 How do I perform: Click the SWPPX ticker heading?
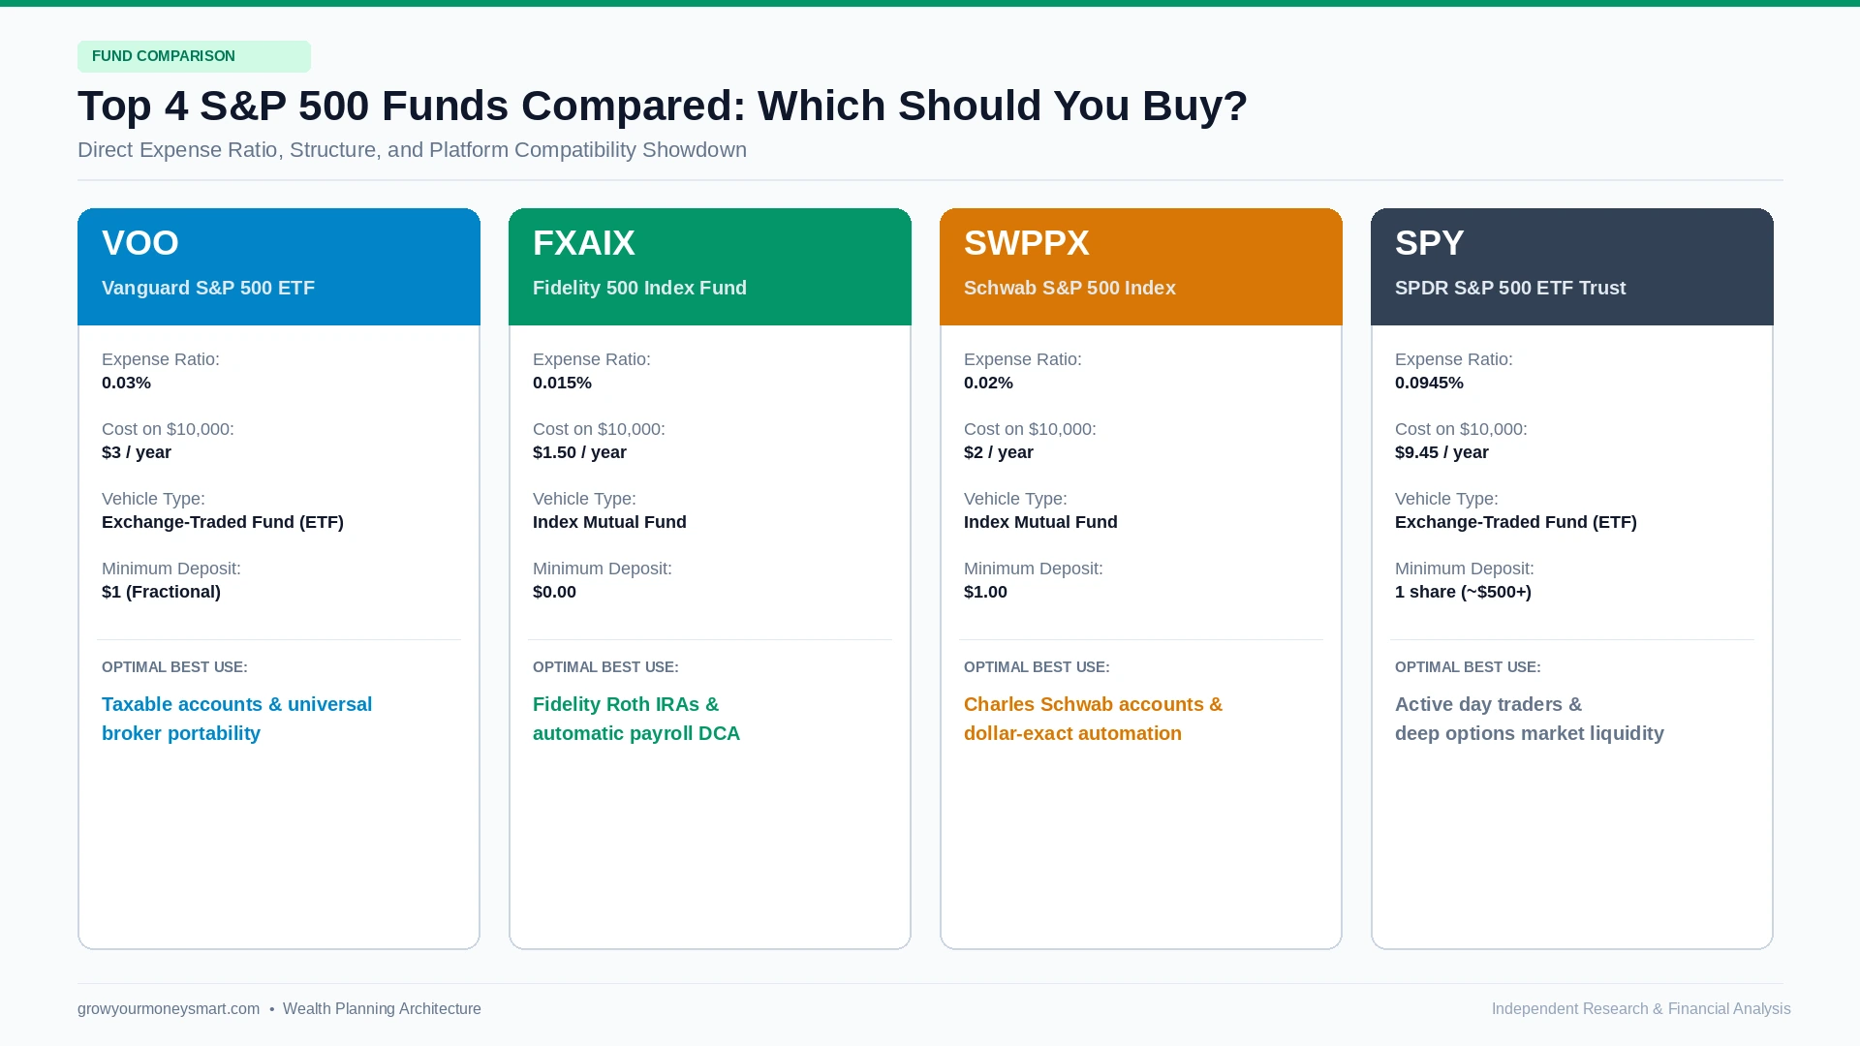tap(1027, 243)
